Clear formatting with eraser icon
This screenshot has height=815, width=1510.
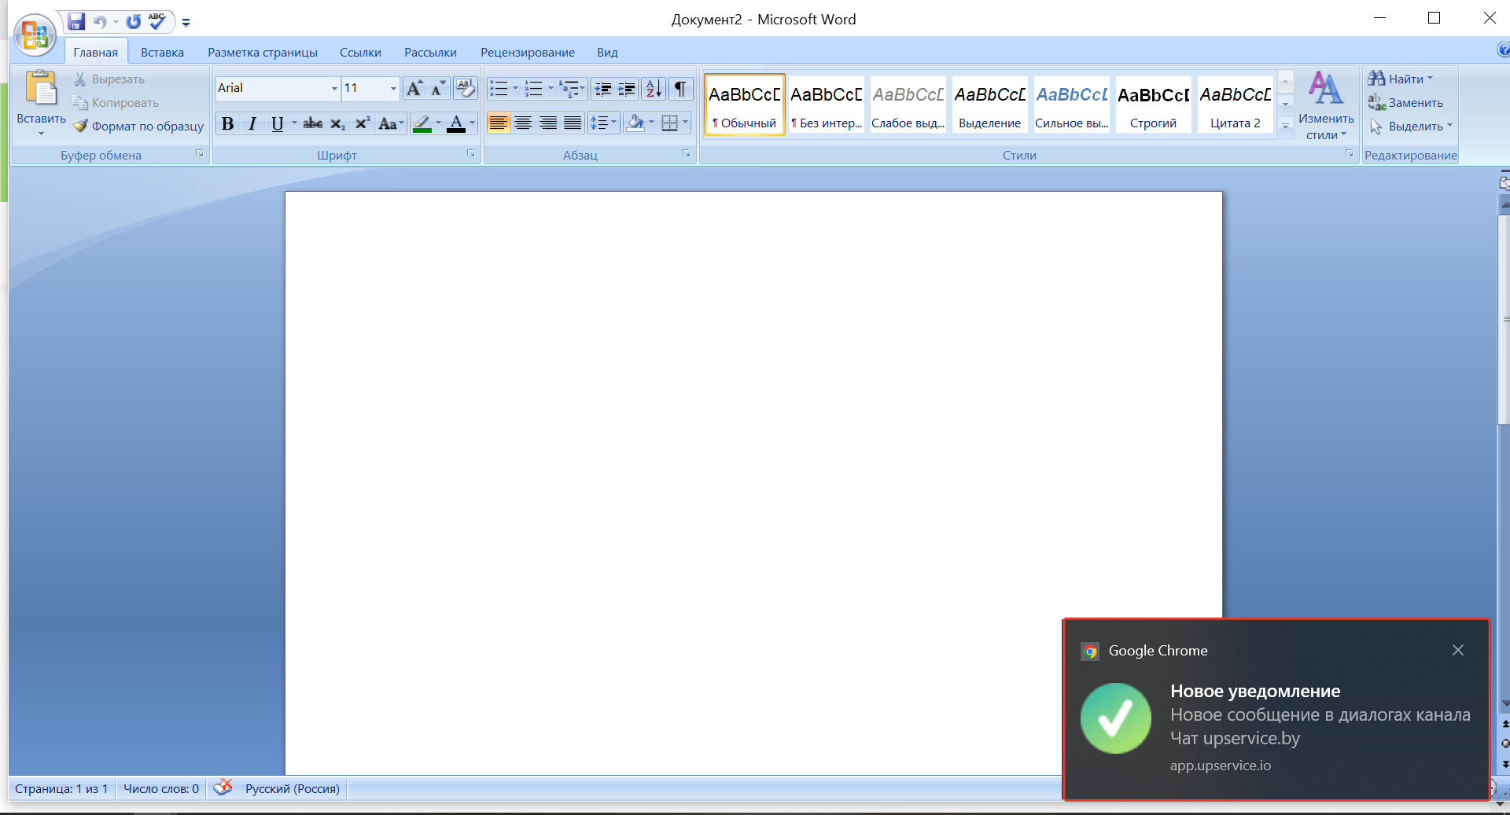tap(465, 88)
